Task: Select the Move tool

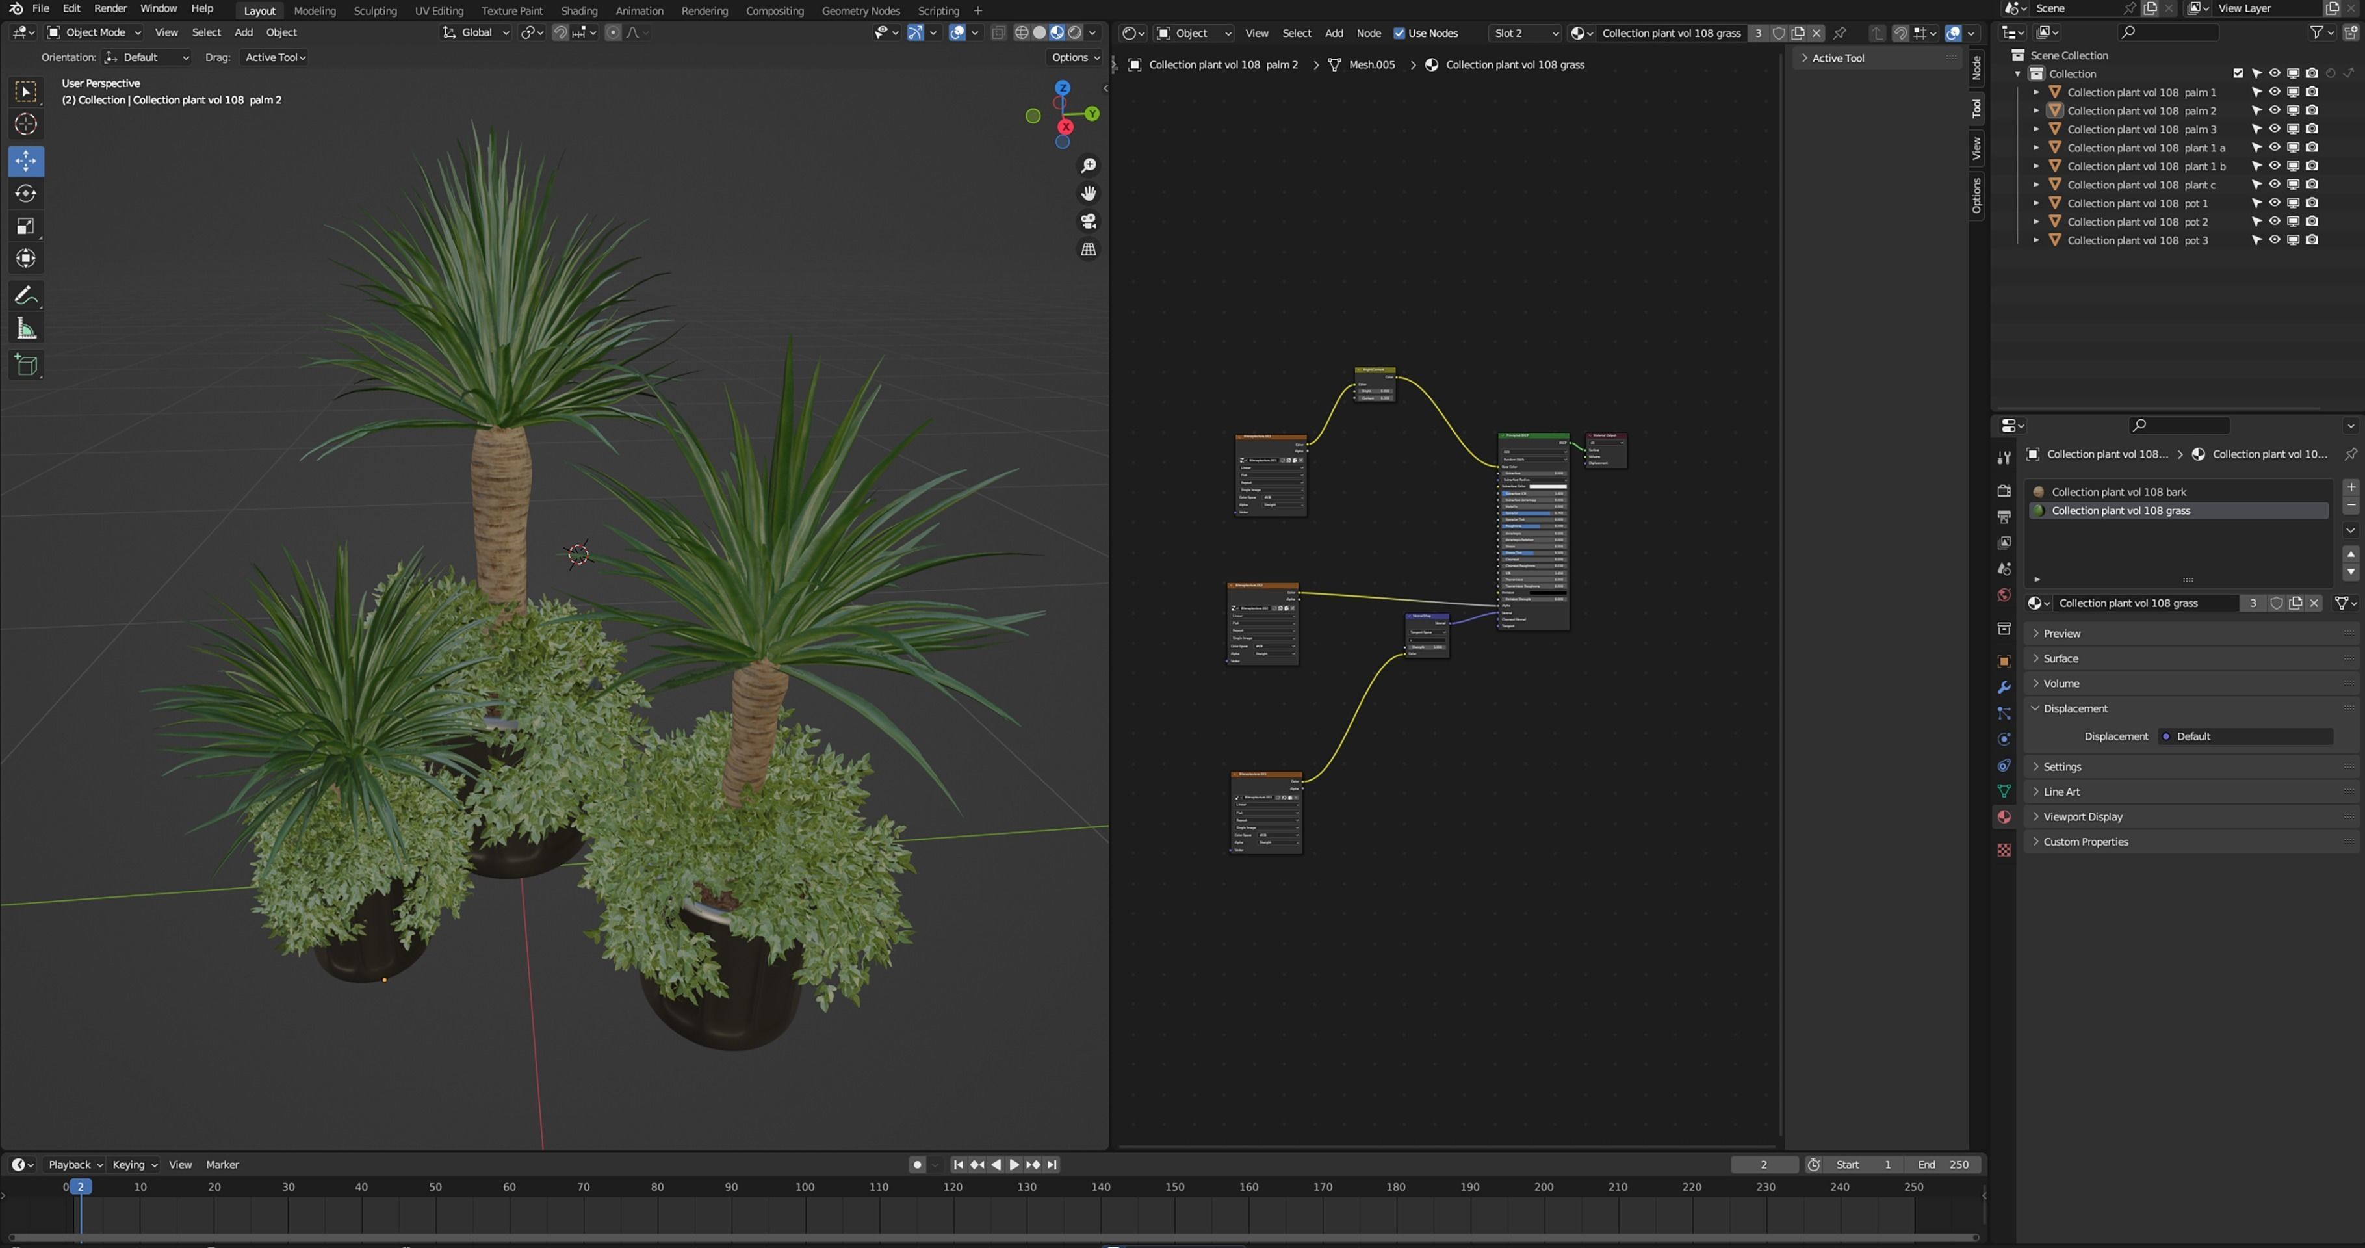Action: pyautogui.click(x=26, y=161)
